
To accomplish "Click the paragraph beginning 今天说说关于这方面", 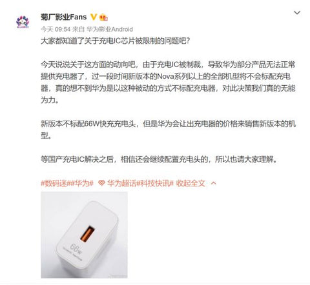I will pyautogui.click(x=168, y=83).
